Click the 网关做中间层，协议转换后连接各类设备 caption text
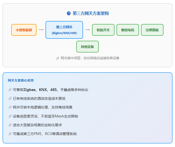This screenshot has height=147, width=175. tap(90, 58)
